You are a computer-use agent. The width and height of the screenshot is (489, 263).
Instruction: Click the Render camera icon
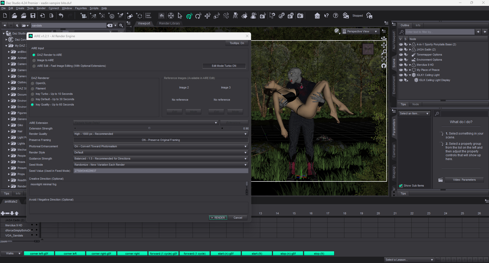[300, 16]
